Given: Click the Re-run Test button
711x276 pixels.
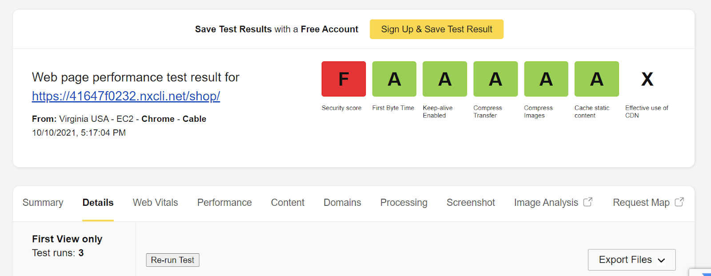Looking at the screenshot, I should click(x=172, y=260).
